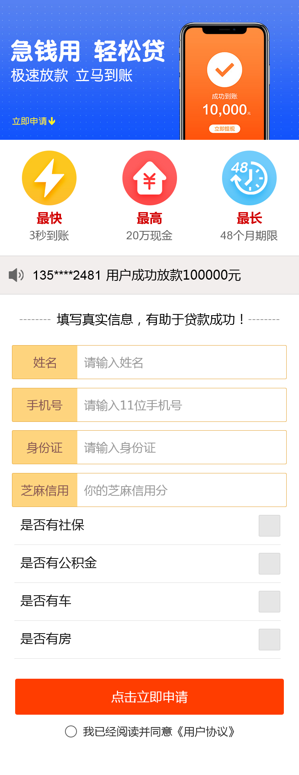Click the blue 48 clock icon
Image resolution: width=299 pixels, height=775 pixels.
tap(249, 178)
